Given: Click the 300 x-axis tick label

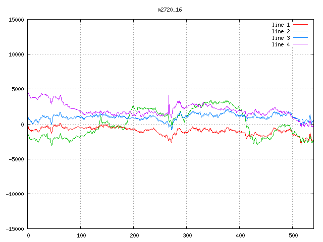Looking at the screenshot, I should [187, 235].
